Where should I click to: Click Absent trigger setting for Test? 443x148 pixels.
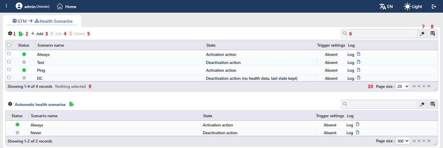[x=331, y=62]
